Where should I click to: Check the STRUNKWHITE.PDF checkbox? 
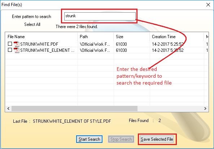(x=10, y=44)
